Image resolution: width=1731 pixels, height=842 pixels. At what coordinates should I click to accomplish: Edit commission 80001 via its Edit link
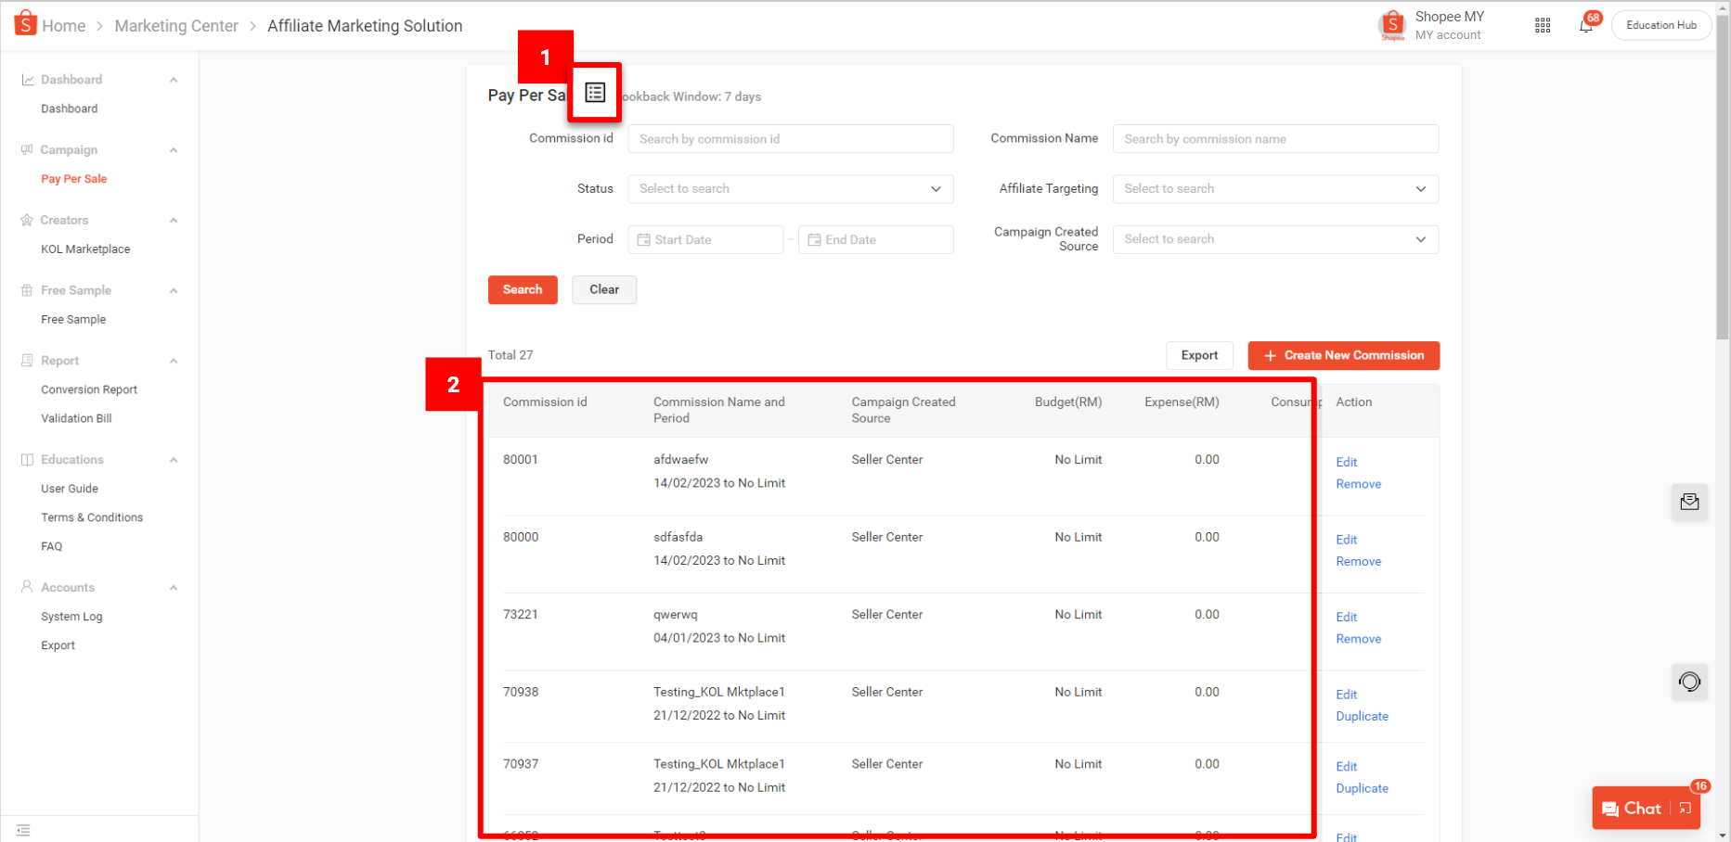(x=1346, y=462)
